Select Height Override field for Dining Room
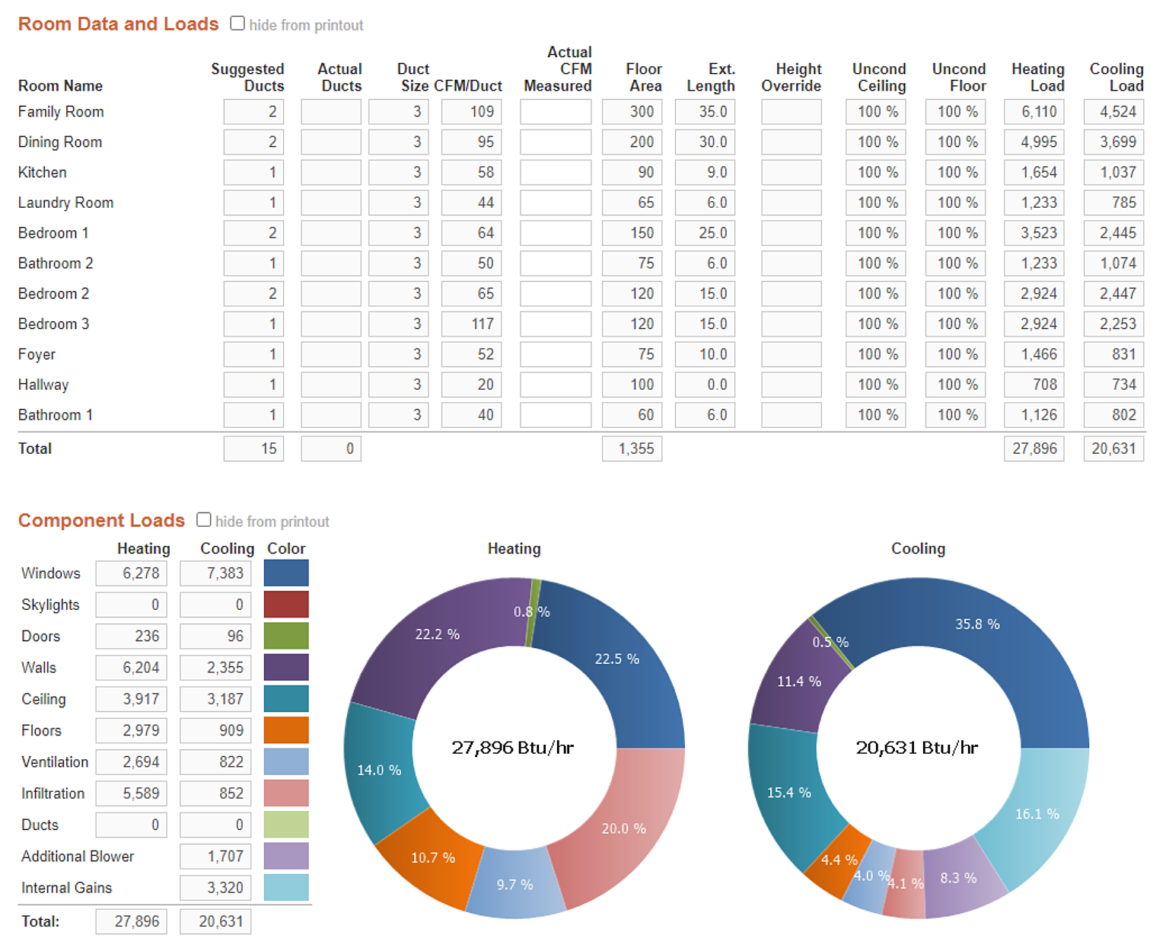1169x948 pixels. [791, 142]
